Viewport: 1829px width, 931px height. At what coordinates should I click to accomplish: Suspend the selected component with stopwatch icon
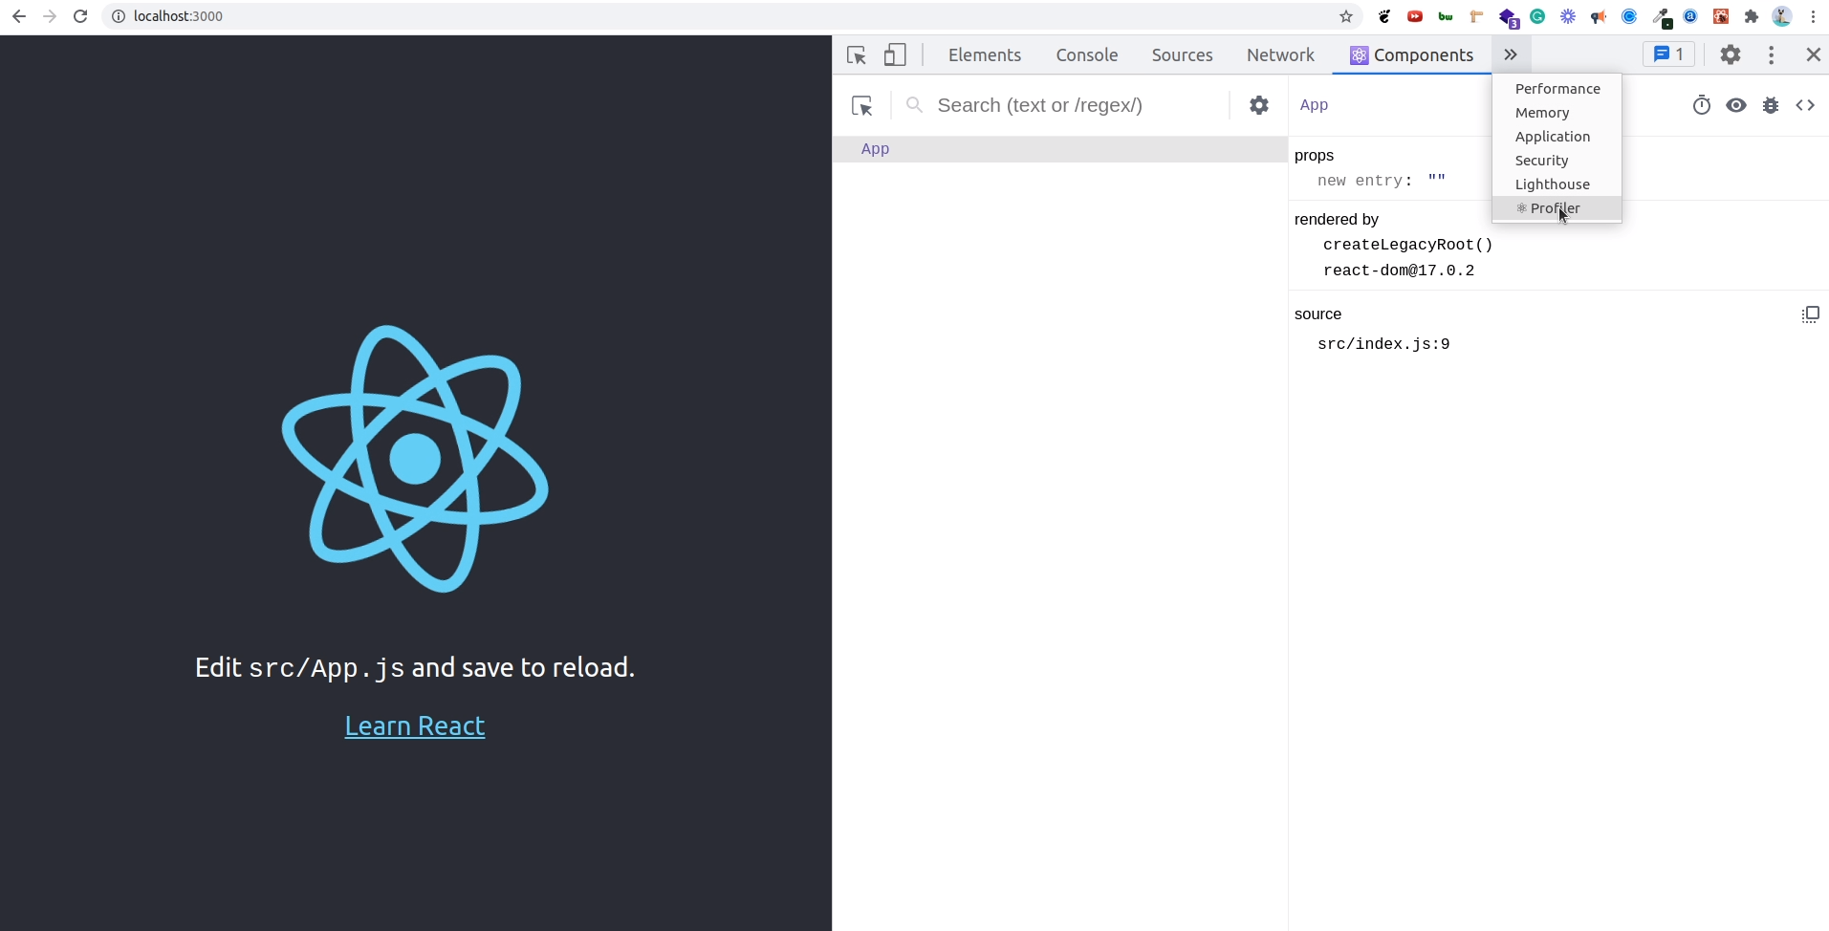[1702, 105]
